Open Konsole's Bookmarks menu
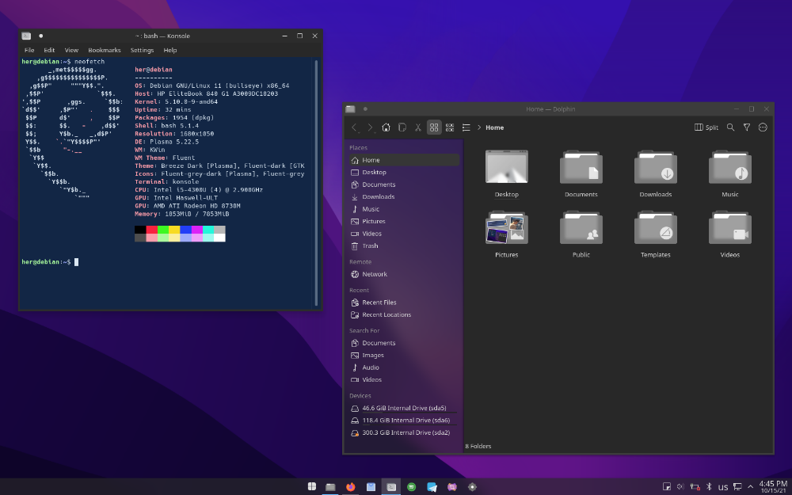 click(104, 50)
